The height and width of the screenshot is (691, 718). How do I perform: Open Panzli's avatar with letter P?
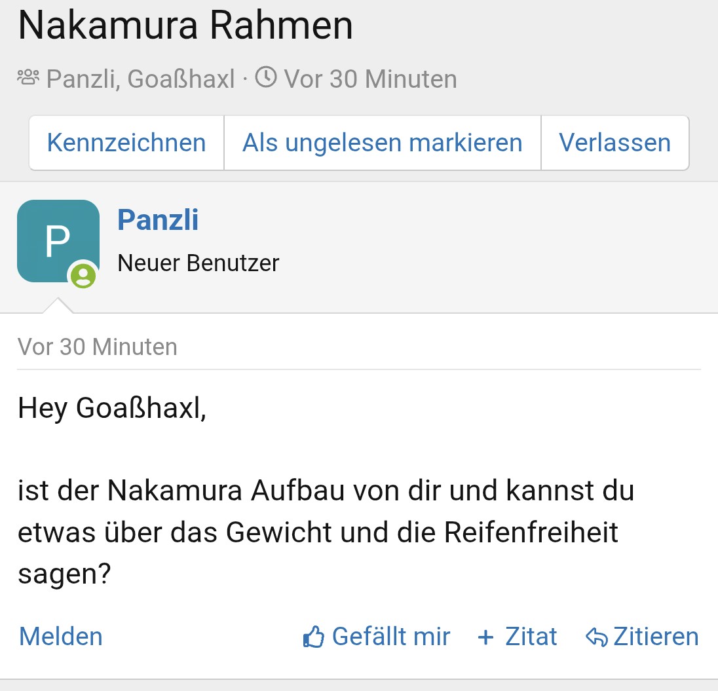(x=58, y=241)
